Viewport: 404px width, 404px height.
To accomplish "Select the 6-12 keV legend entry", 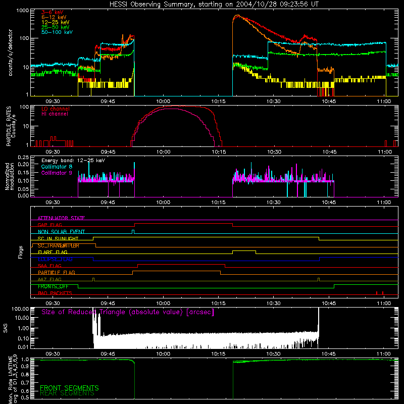I will click(54, 17).
